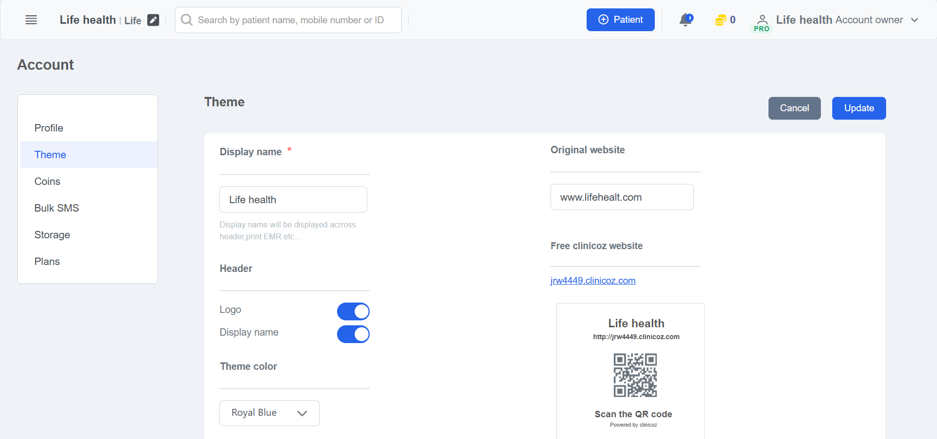This screenshot has width=937, height=439.
Task: Click the edit pencil icon beside Life
Action: [x=153, y=20]
